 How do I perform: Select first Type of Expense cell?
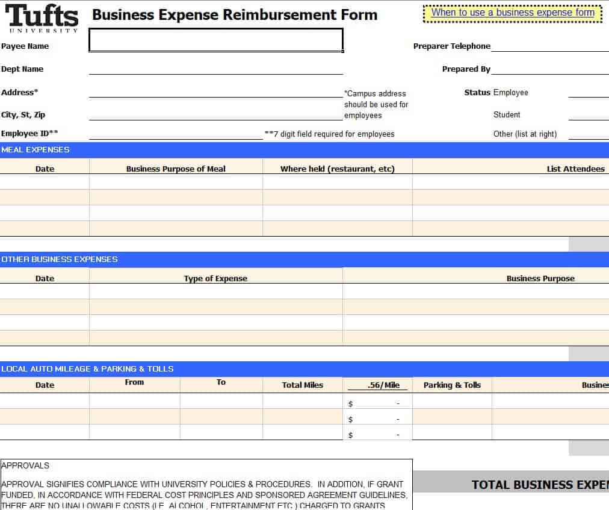[215, 291]
